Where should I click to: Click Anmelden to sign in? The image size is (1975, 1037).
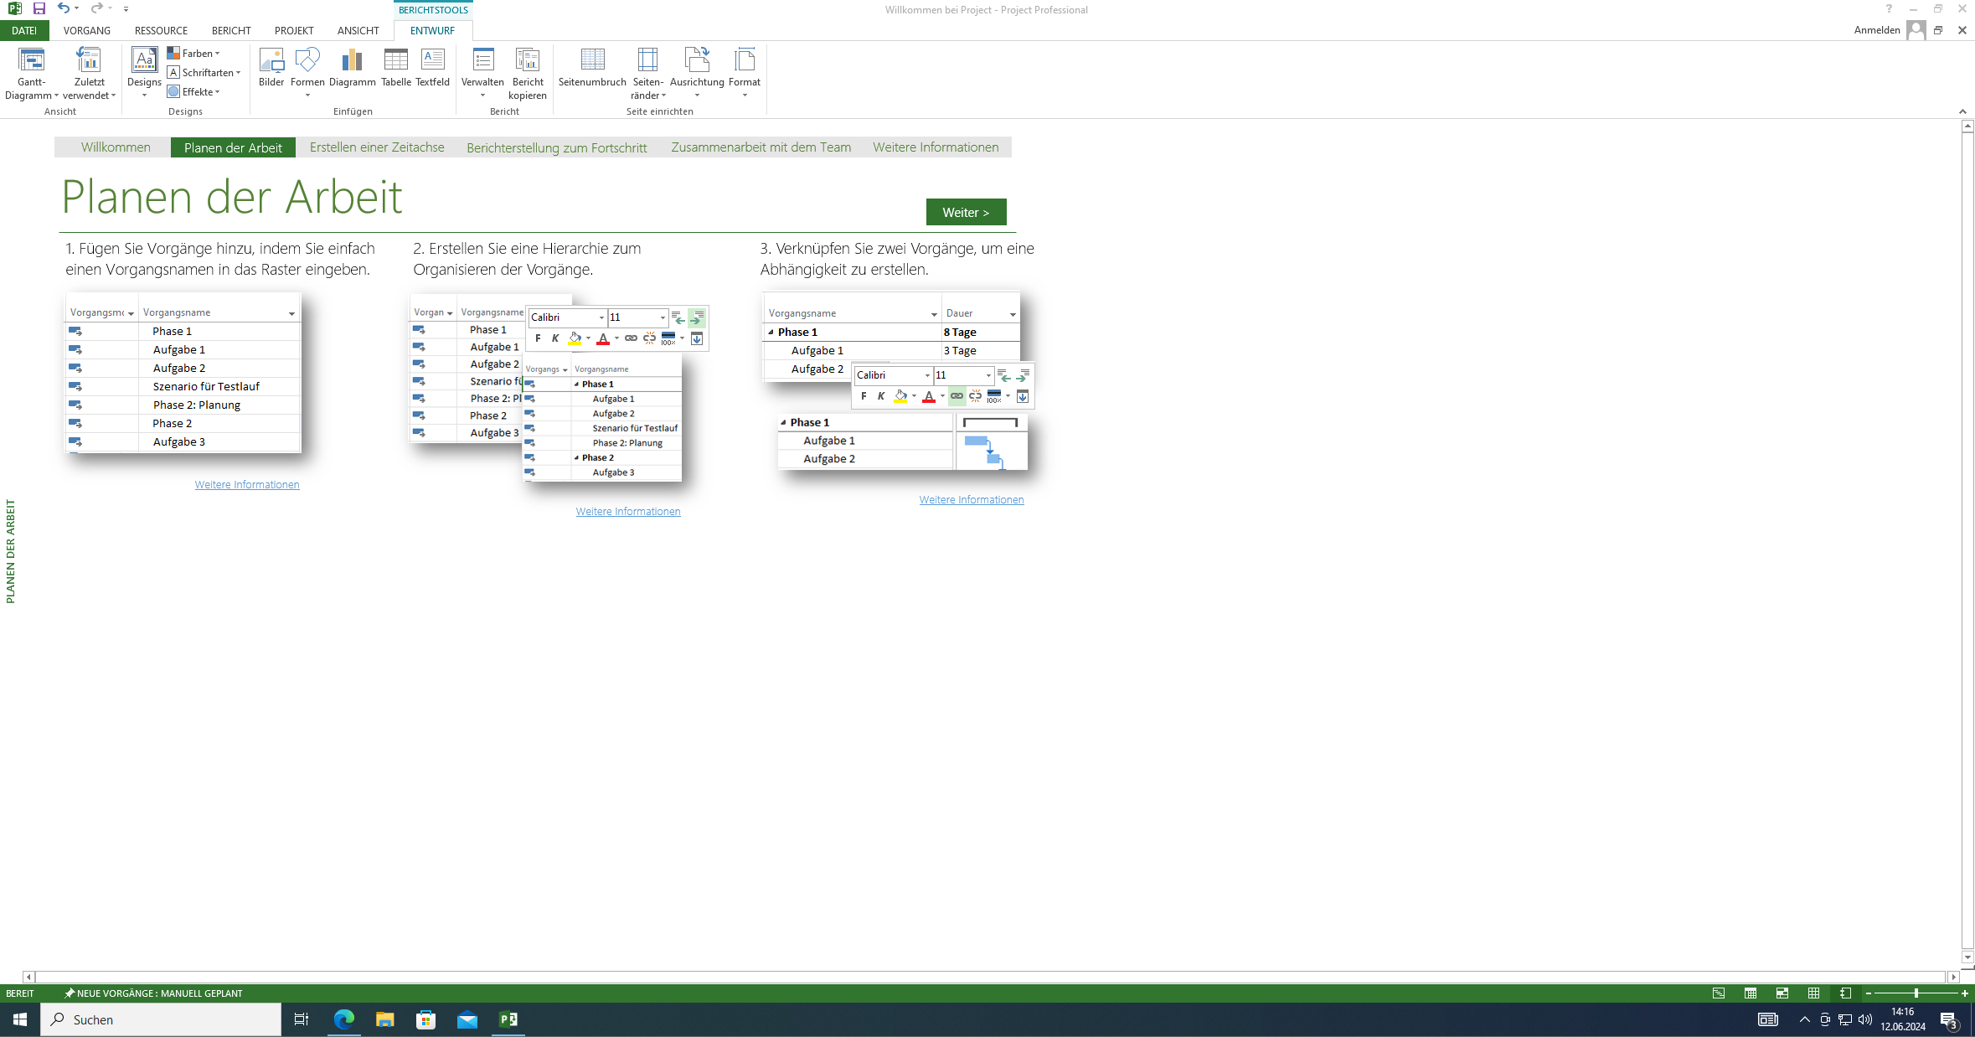pyautogui.click(x=1877, y=30)
